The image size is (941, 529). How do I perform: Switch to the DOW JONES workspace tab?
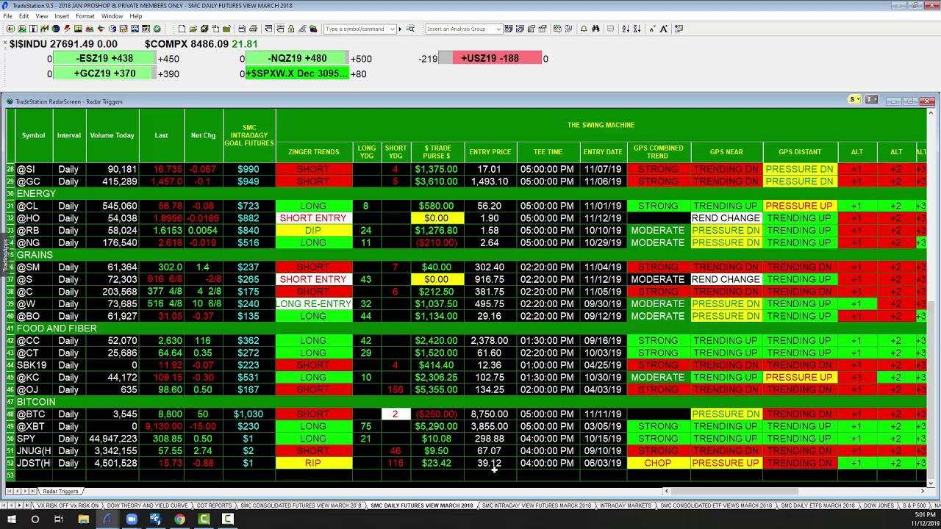879,505
